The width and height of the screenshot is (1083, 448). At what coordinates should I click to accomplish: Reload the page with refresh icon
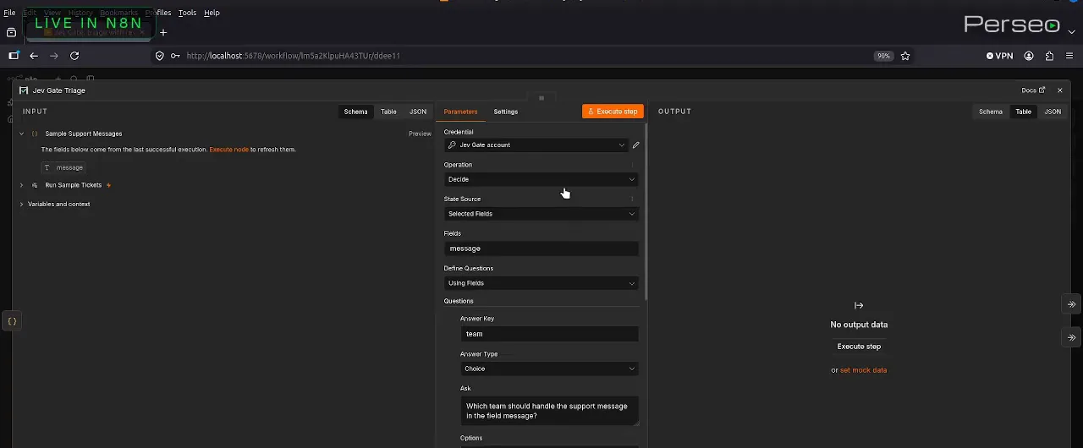[x=74, y=56]
